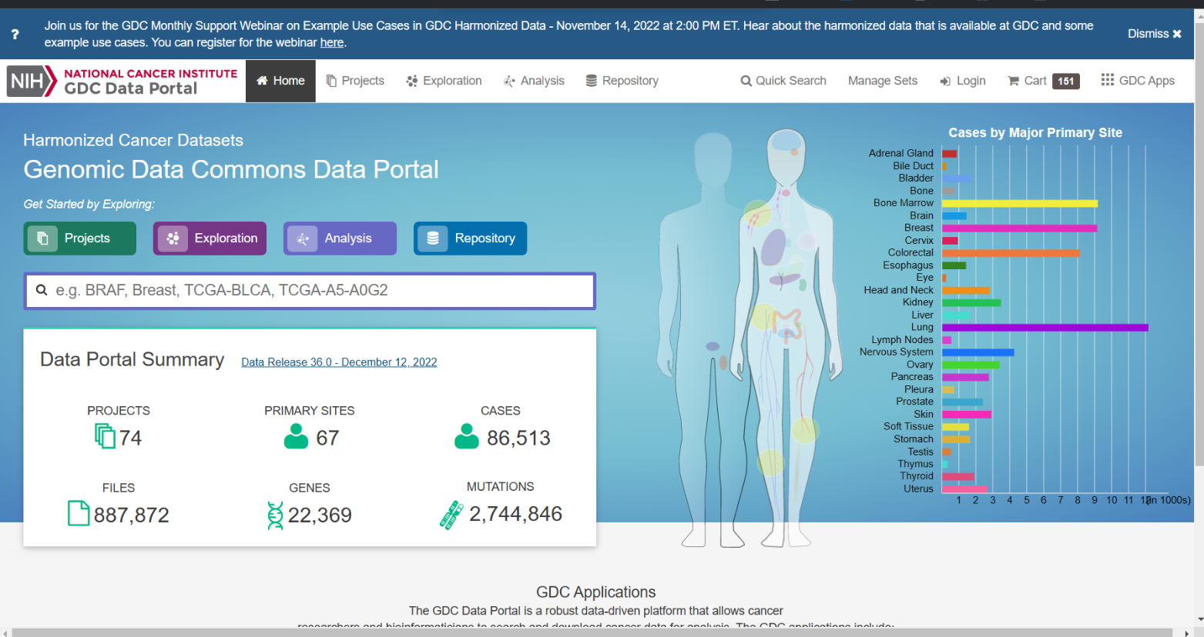1204x637 pixels.
Task: Click the magnifier icon in search box
Action: (42, 290)
